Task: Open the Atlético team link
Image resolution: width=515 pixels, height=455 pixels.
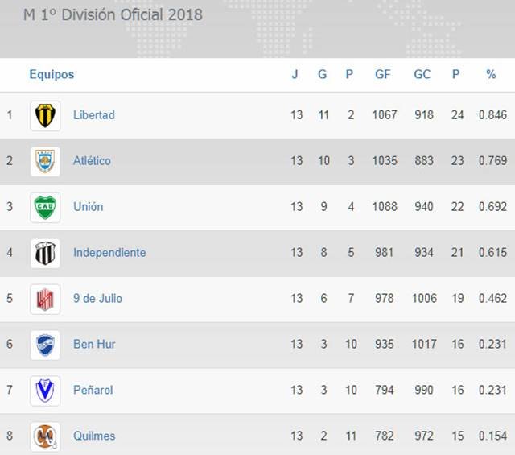Action: point(92,161)
